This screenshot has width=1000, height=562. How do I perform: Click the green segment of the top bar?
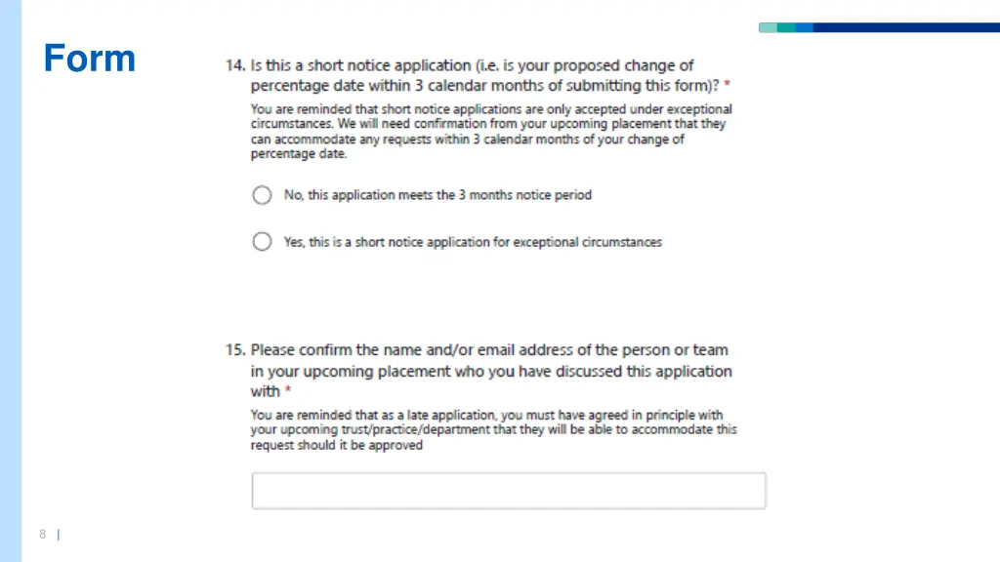(x=786, y=27)
